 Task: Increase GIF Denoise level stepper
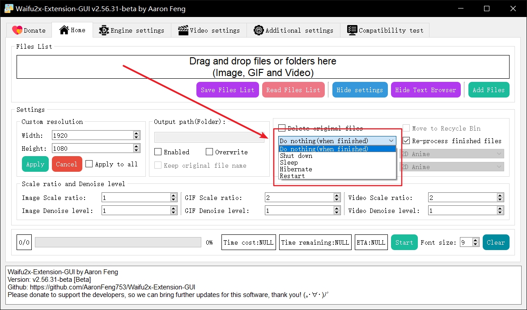[337, 208]
